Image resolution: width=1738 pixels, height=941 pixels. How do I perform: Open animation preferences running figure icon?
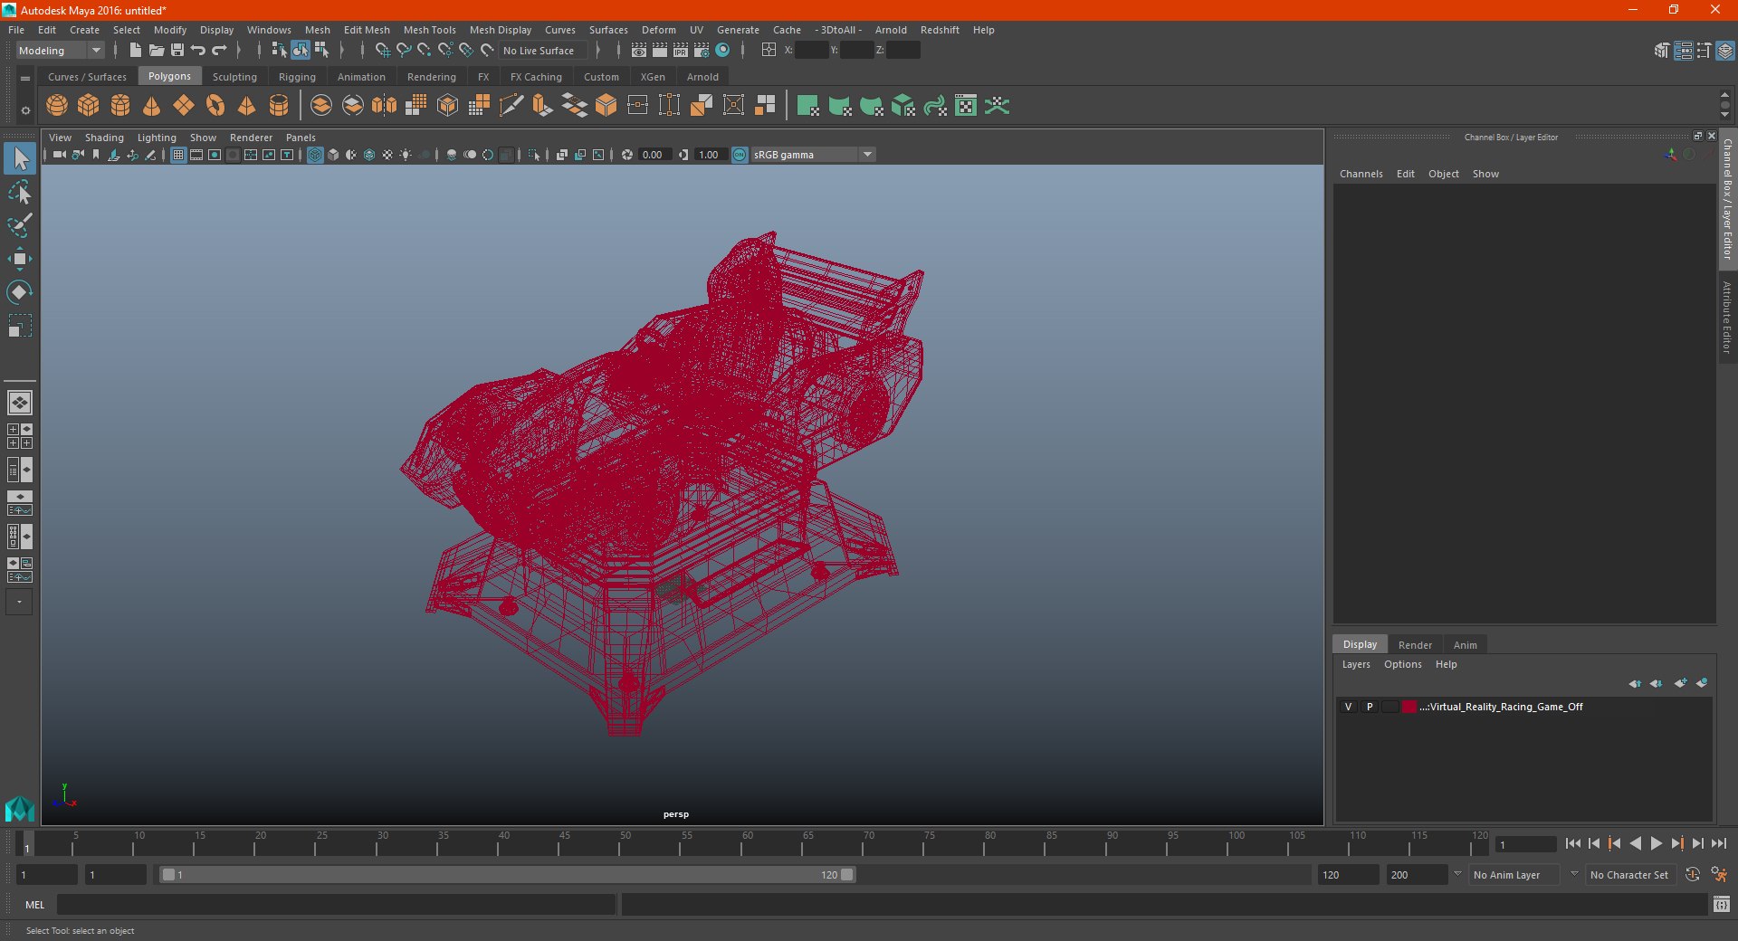click(x=1719, y=875)
